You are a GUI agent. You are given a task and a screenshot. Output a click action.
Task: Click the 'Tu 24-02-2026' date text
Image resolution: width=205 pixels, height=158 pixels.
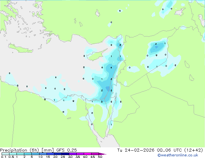point(136,150)
